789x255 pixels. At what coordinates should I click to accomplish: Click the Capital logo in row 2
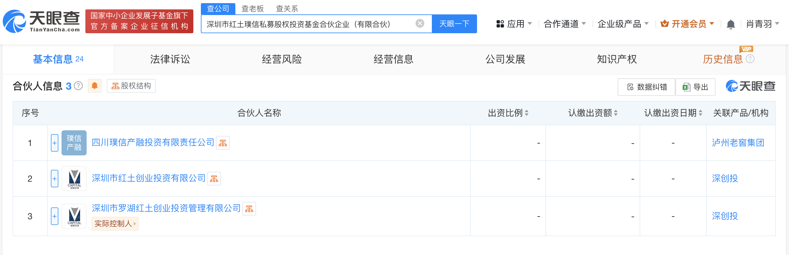pyautogui.click(x=74, y=179)
